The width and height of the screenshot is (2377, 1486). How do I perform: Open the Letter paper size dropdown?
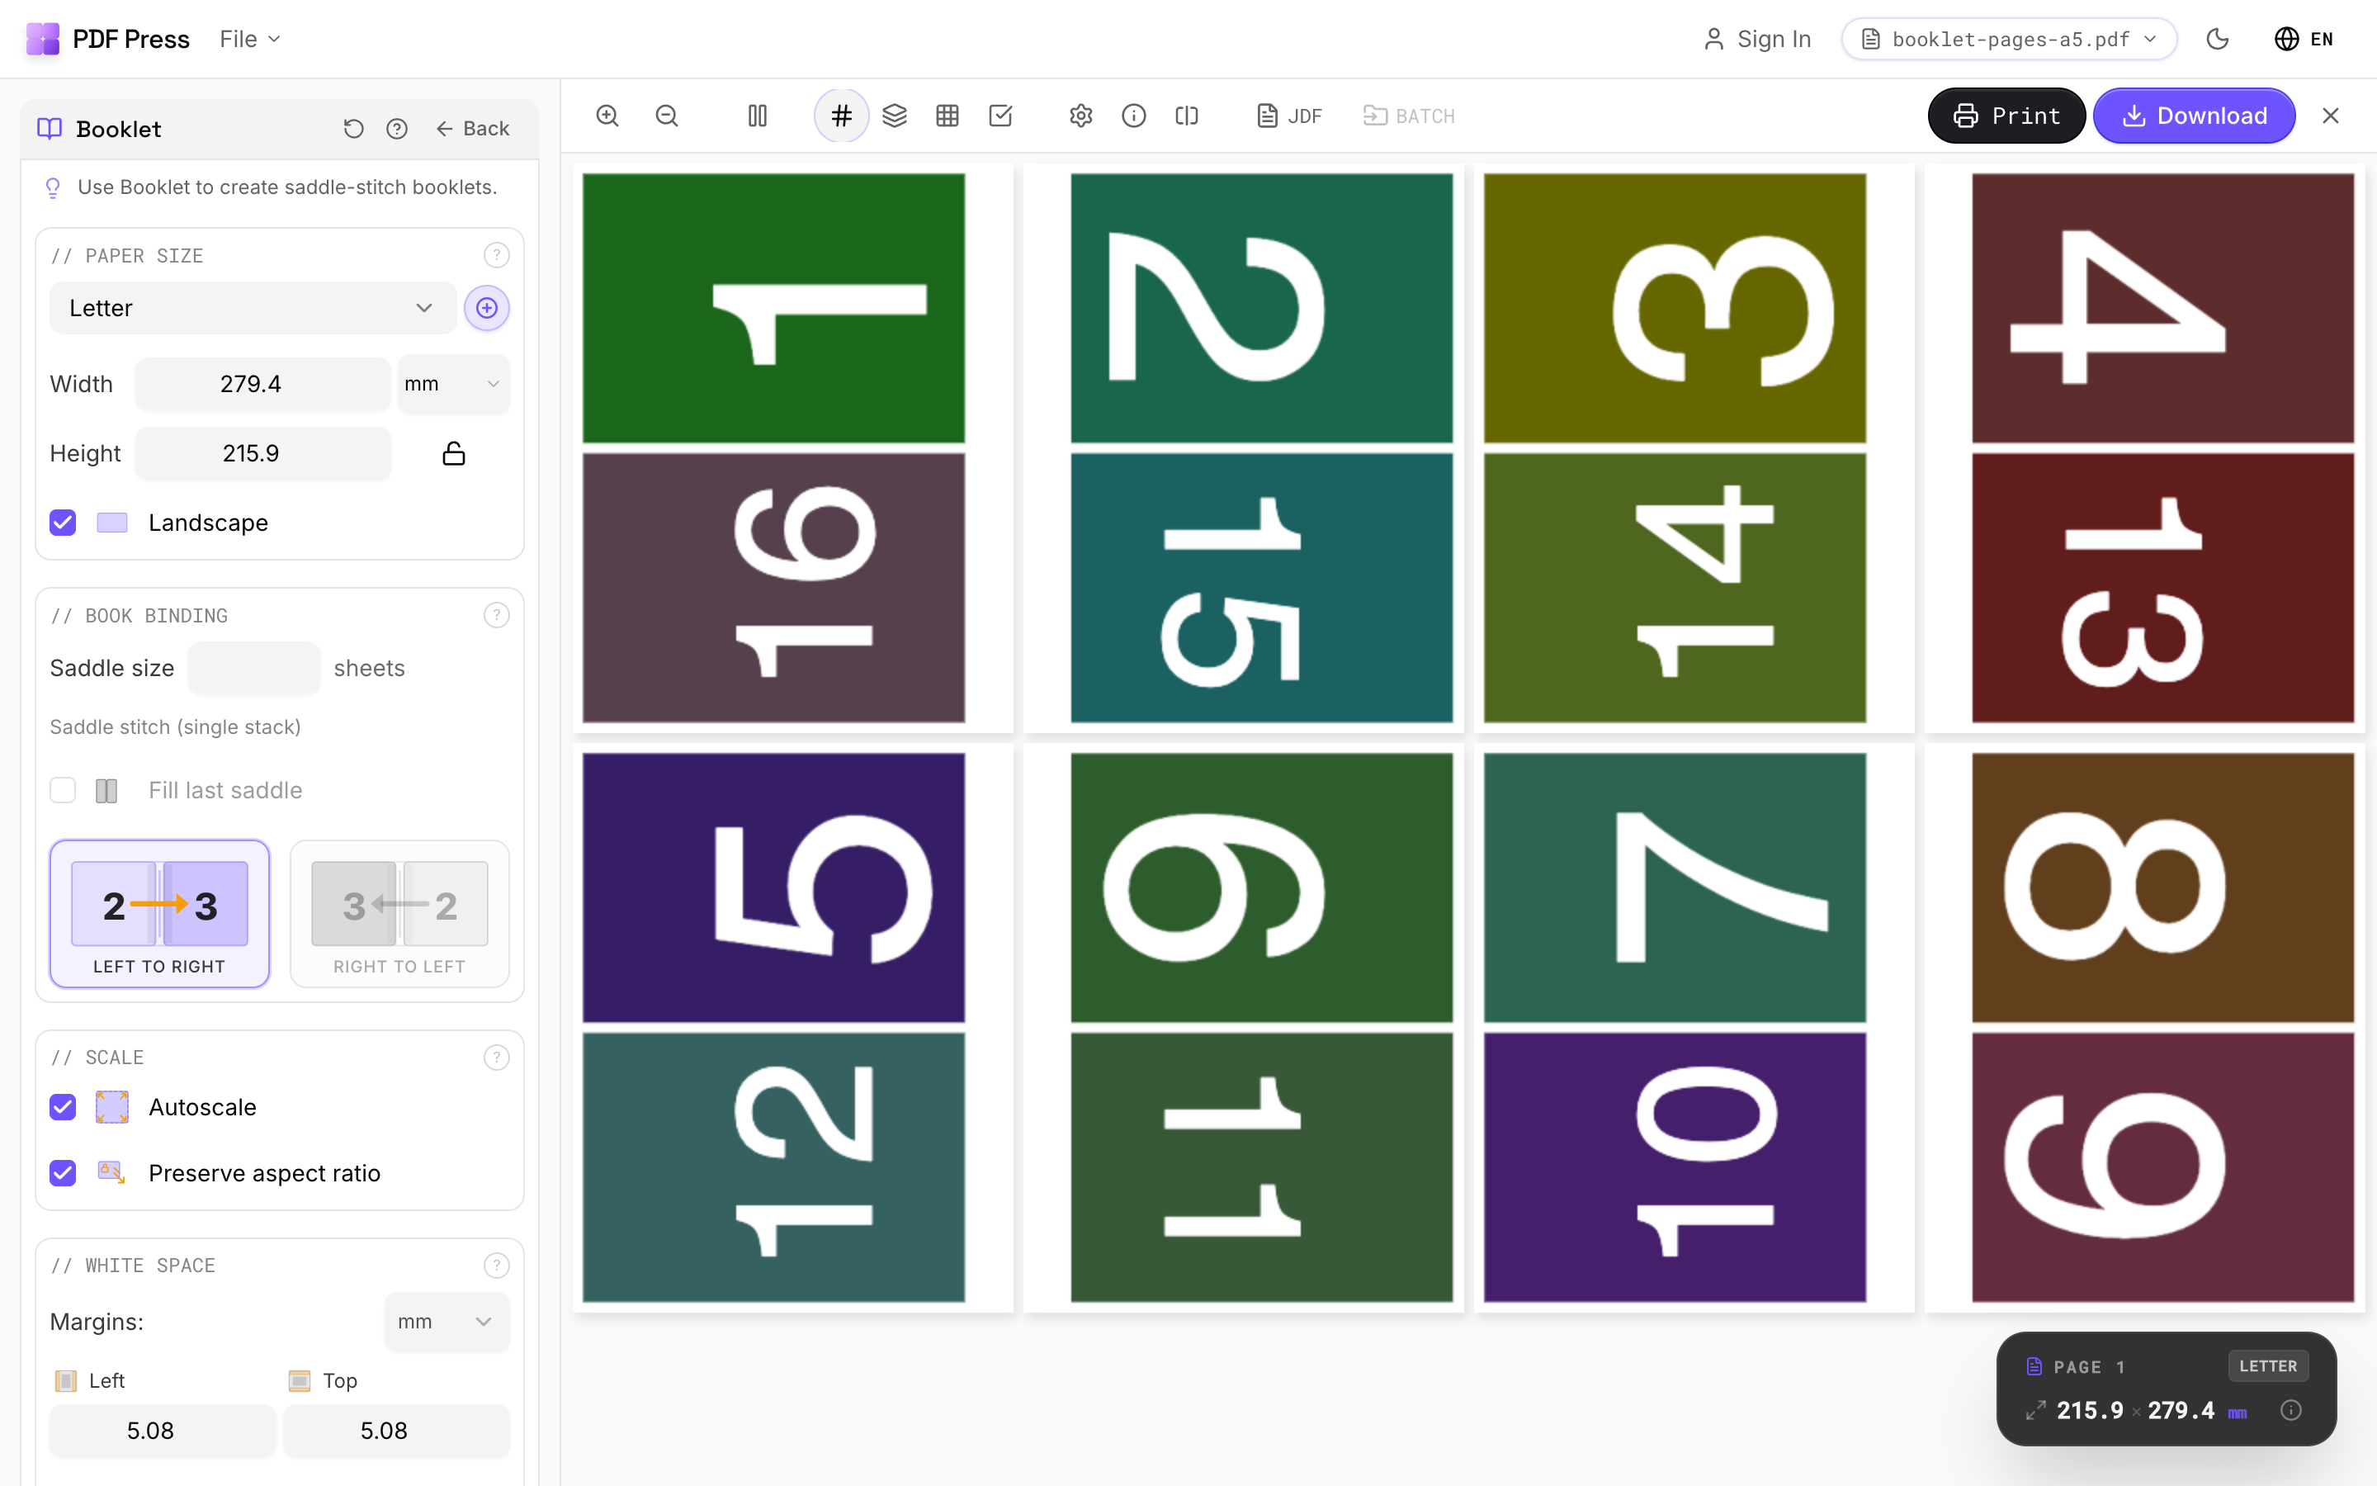pyautogui.click(x=253, y=309)
